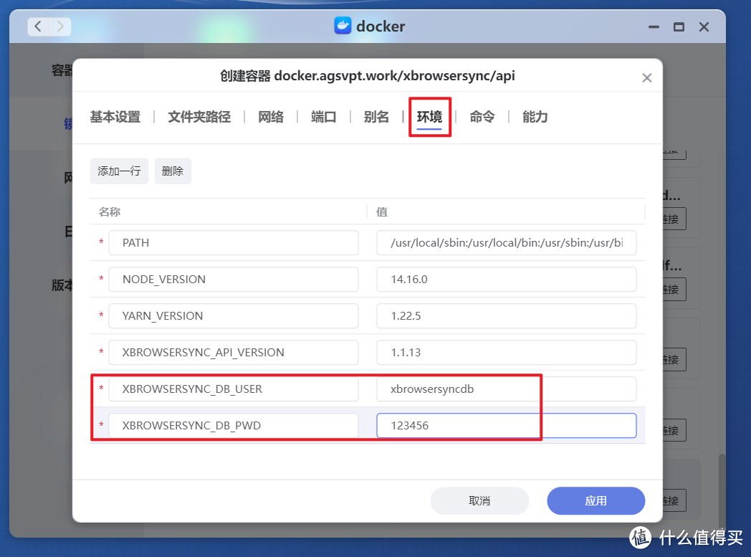
Task: Click the back navigation arrow
Action: (x=37, y=26)
